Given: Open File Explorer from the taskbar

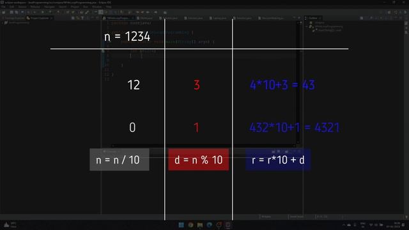Looking at the screenshot, I should click(200, 225).
